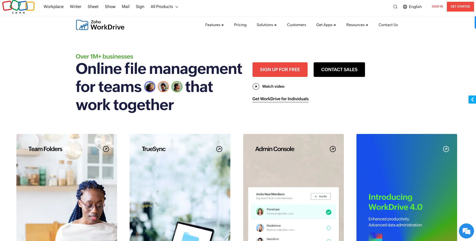
Task: Open the Admin Console card arrow icon
Action: pos(333,149)
